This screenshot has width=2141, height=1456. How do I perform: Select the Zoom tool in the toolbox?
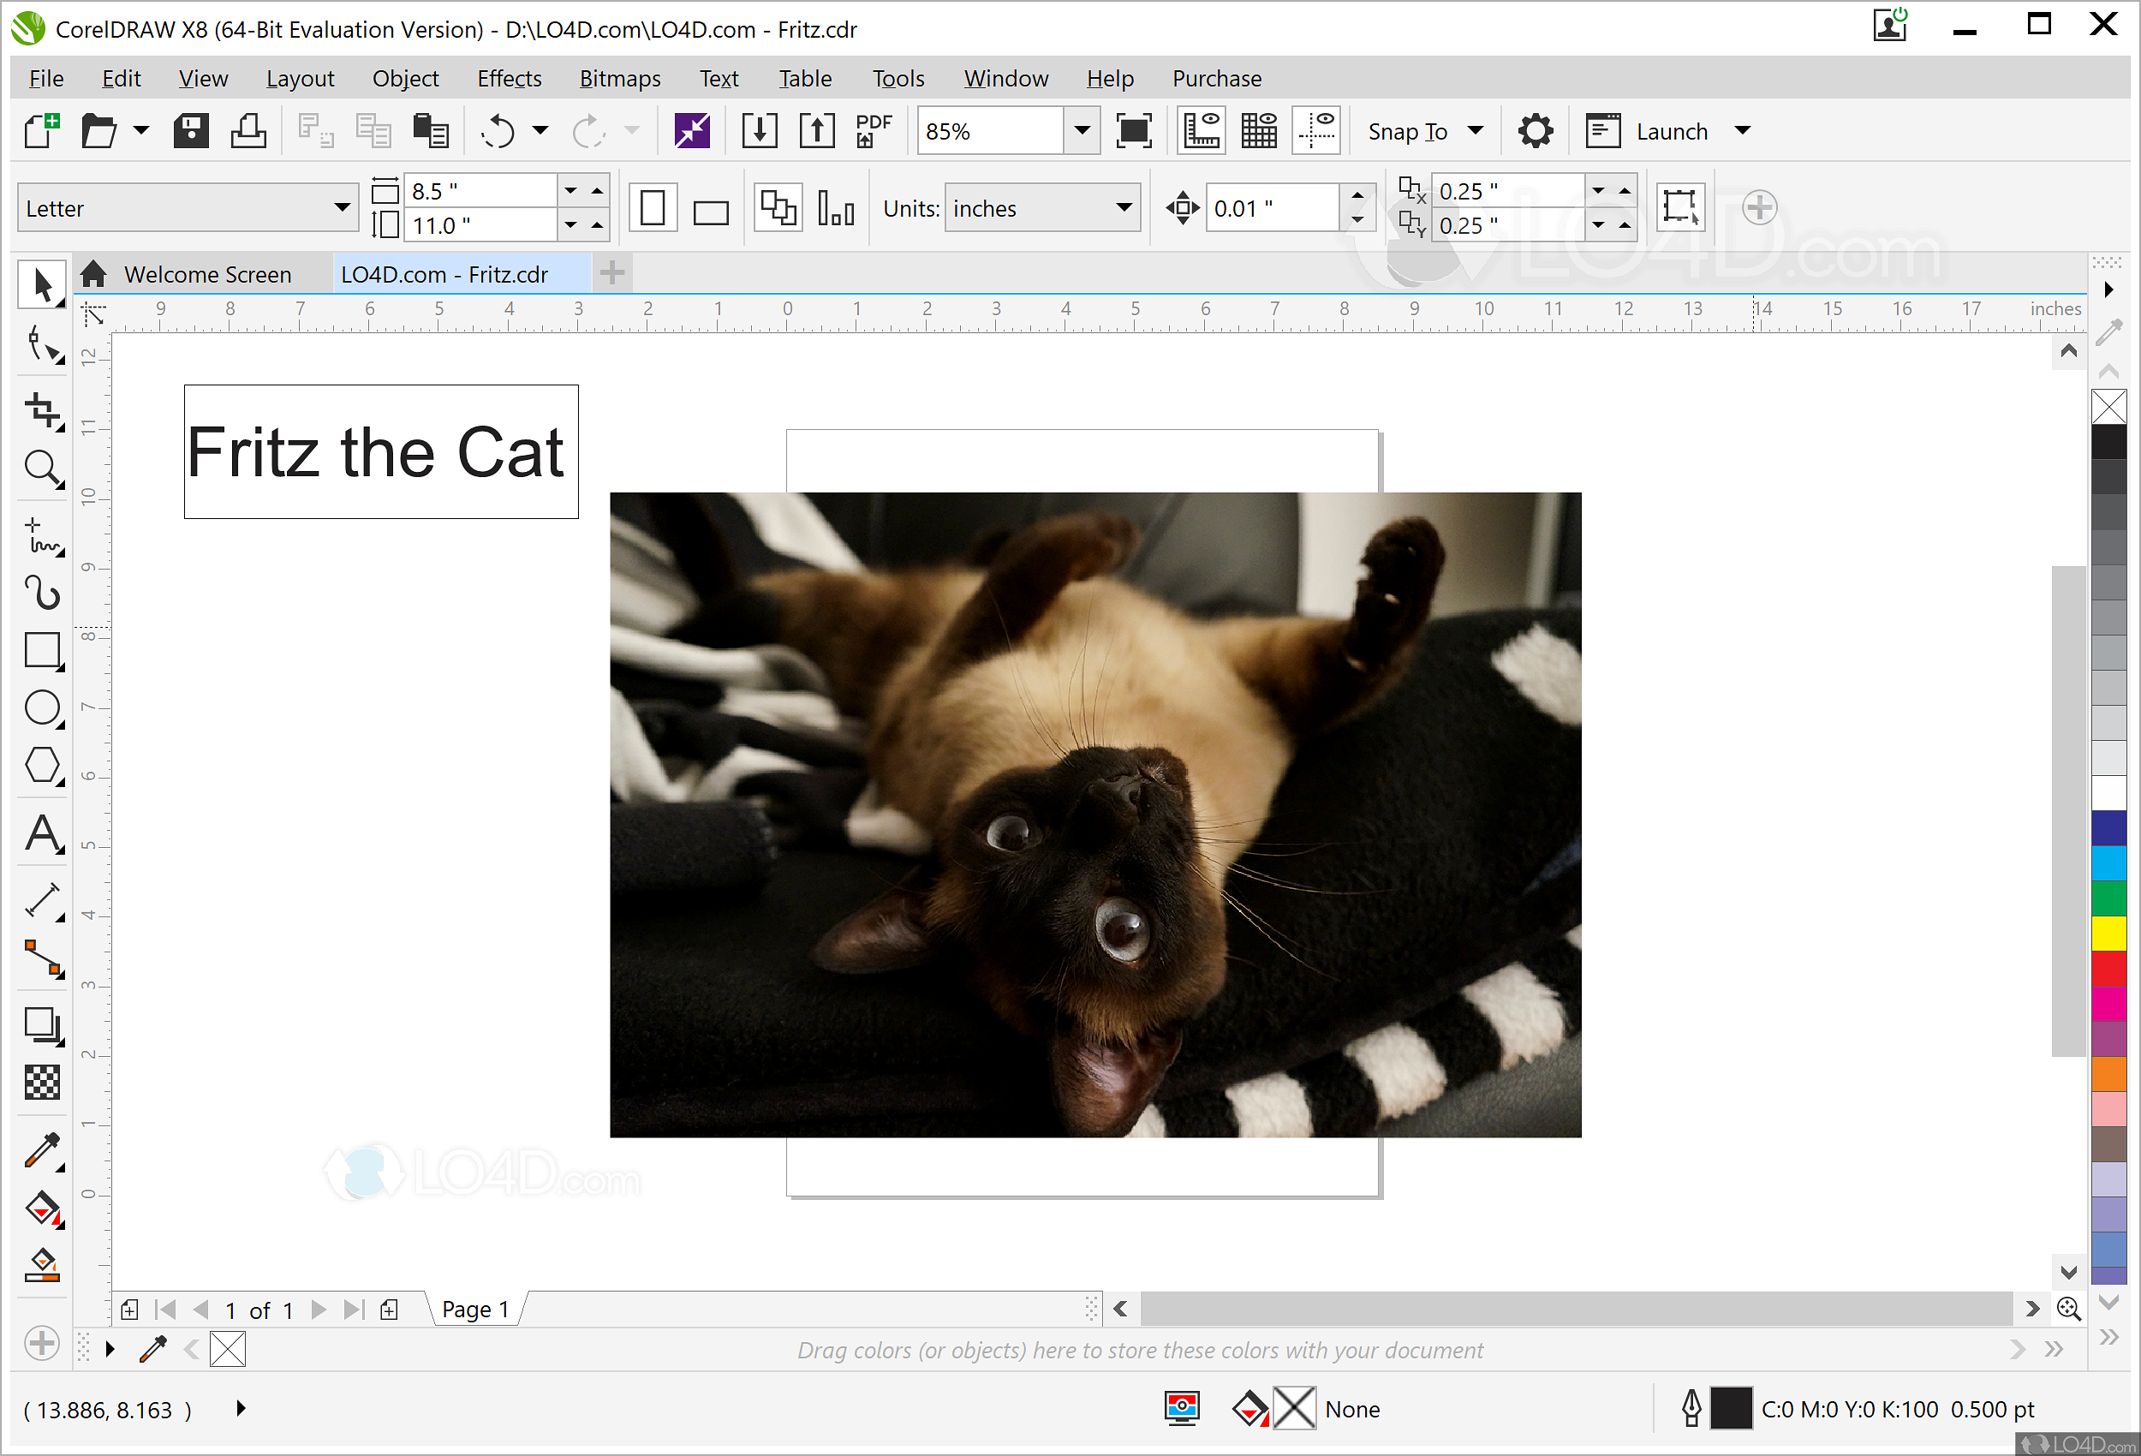point(41,469)
